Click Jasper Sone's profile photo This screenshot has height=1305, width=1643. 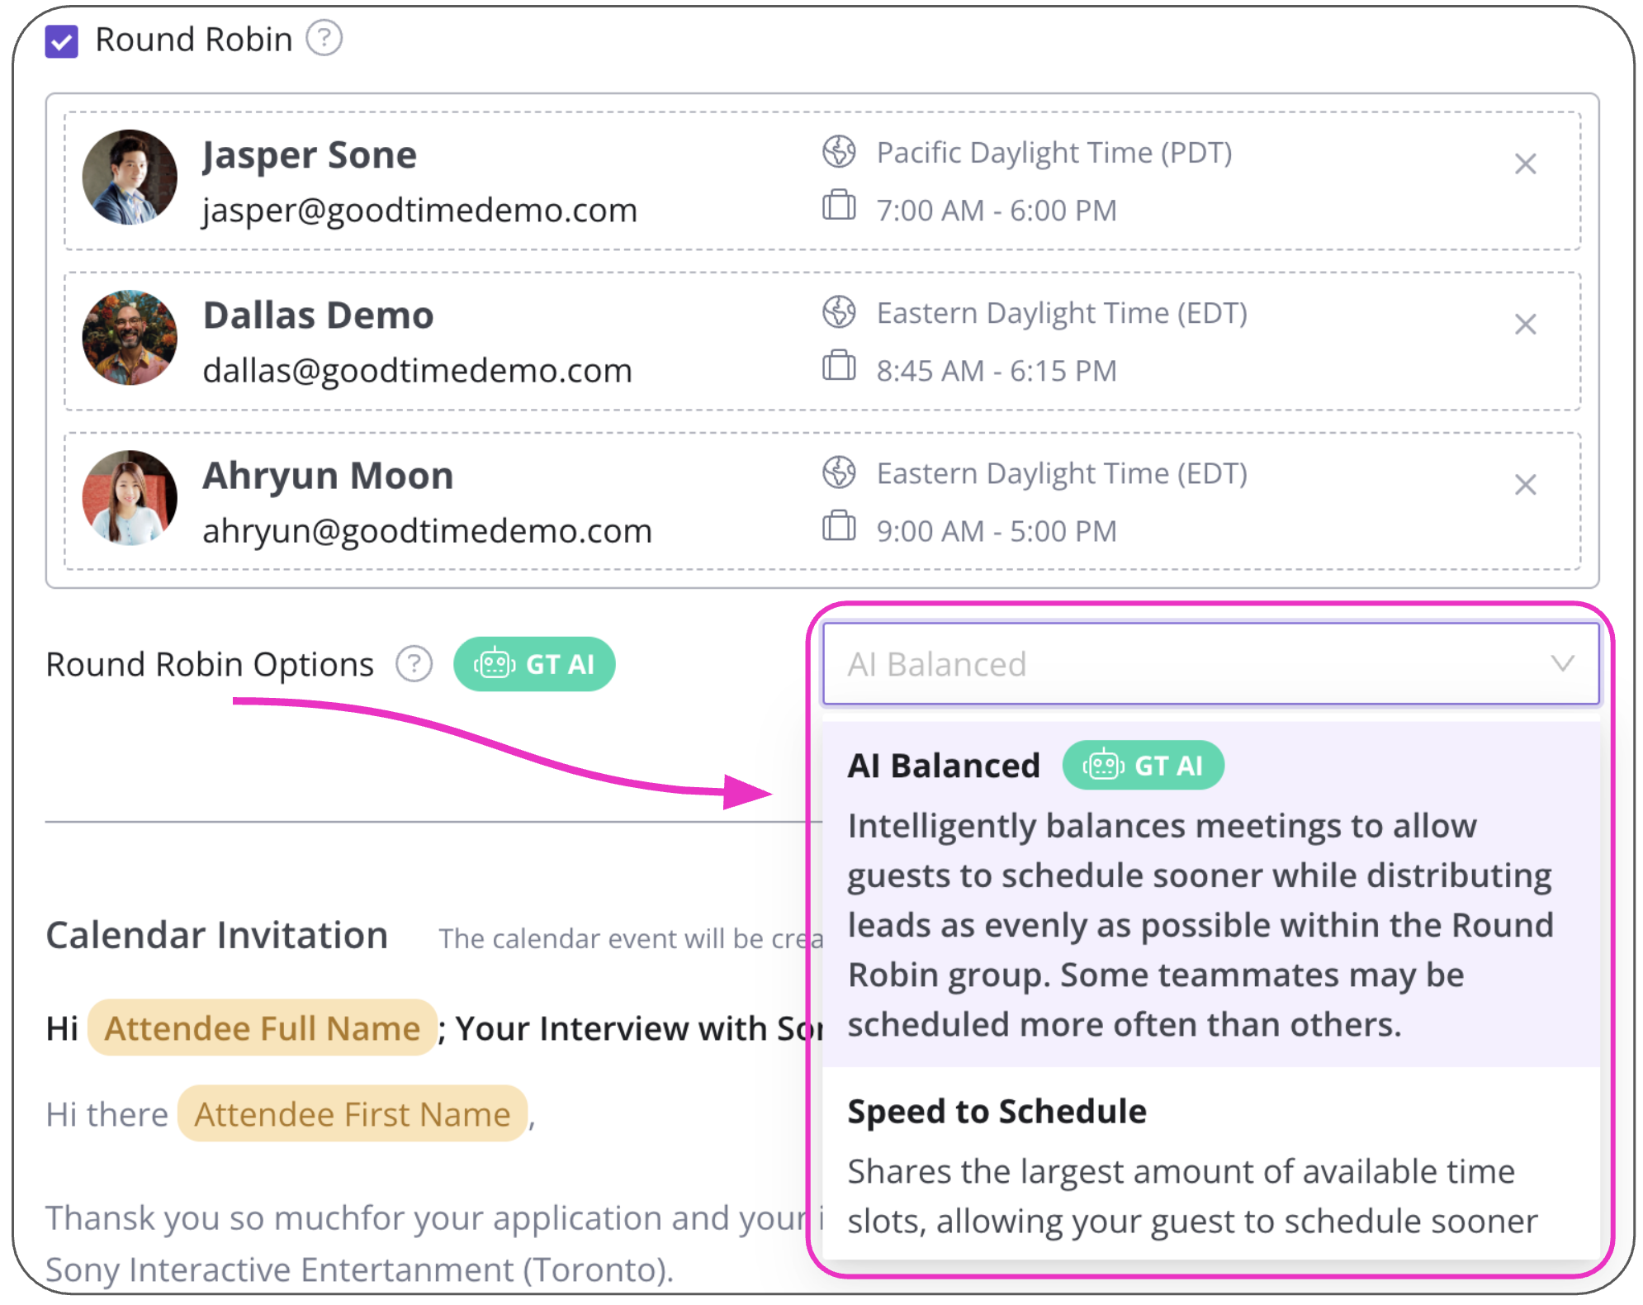(x=130, y=177)
